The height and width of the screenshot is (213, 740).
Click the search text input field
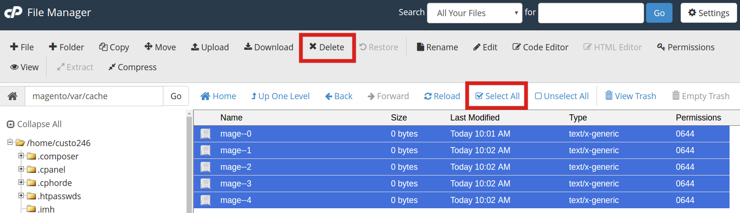point(590,13)
